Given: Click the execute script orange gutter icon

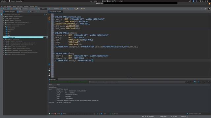Looking at the screenshot, I should click(49, 18).
